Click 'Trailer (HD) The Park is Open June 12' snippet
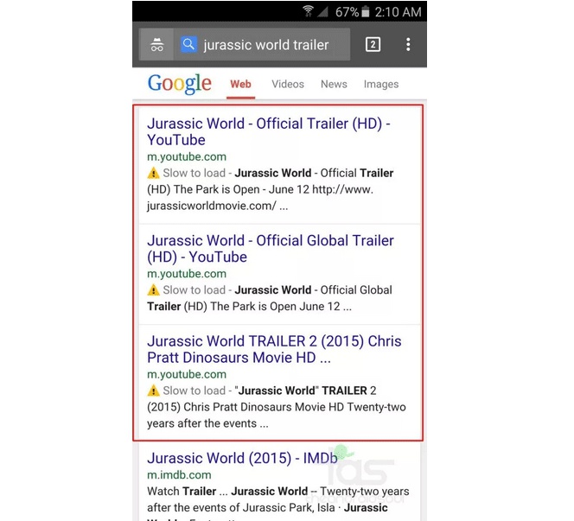Screen dimensions: 574x521 tap(249, 307)
